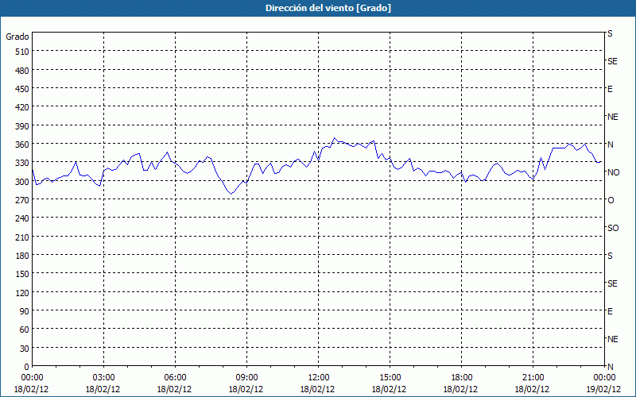Click the 120 y-axis value
636x397 pixels.
pyautogui.click(x=22, y=293)
